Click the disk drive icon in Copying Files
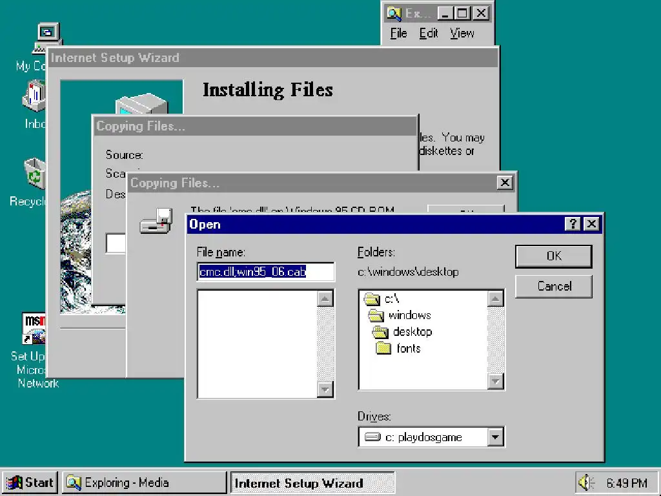Screen dimensions: 661x496 (156, 221)
